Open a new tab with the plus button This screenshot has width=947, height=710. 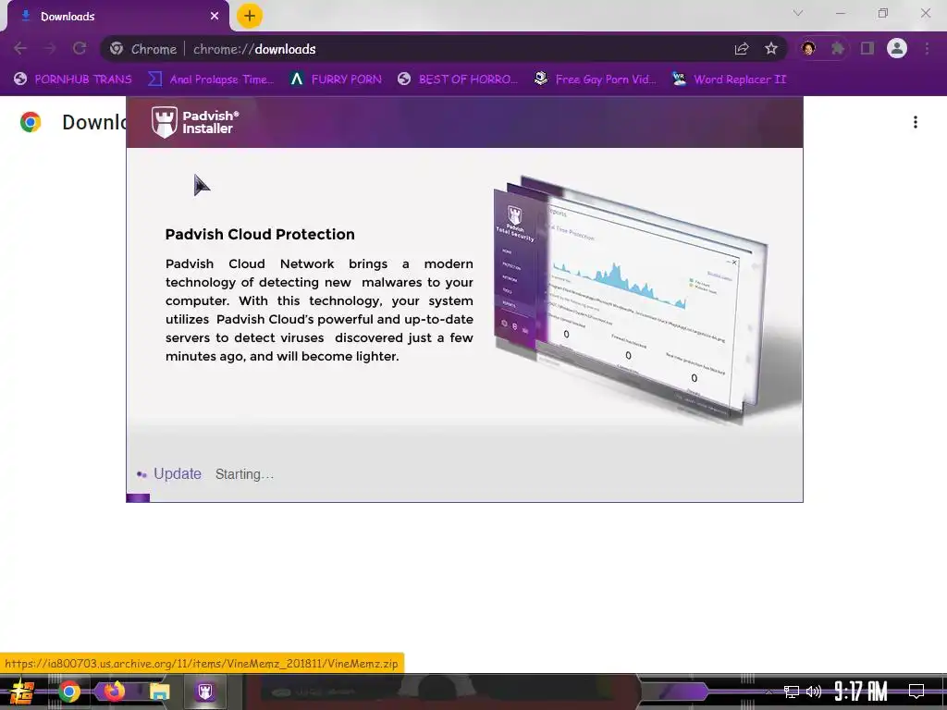pos(250,16)
